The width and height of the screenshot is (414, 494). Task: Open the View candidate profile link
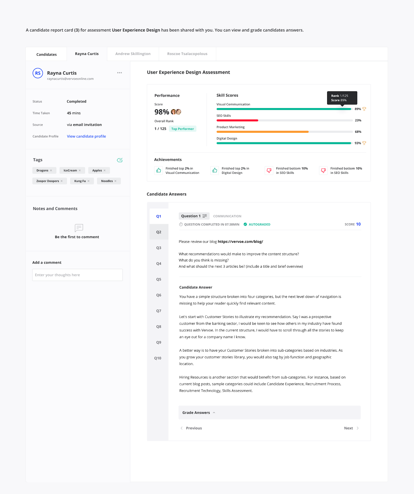(86, 136)
